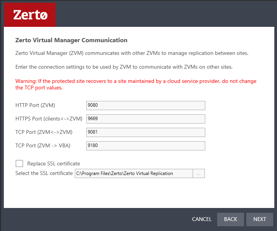Click the Zerto logo
Viewport: 277px width, 231px height.
tap(30, 15)
